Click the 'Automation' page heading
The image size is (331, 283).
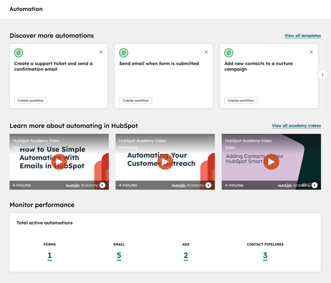coord(26,9)
